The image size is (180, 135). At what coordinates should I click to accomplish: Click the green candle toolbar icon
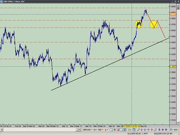coord(115,130)
